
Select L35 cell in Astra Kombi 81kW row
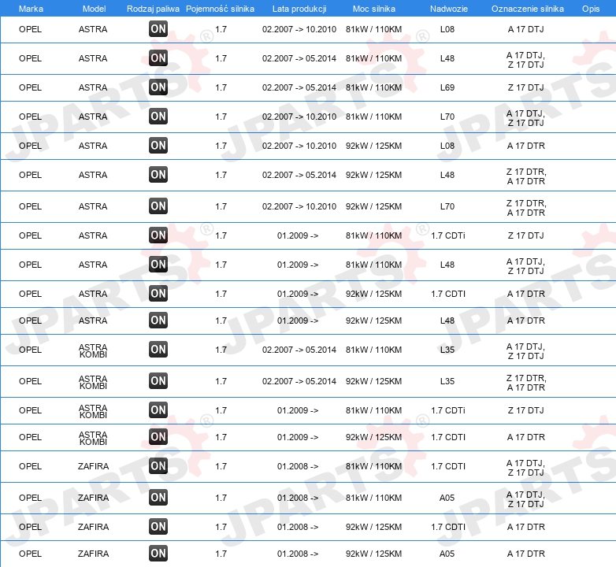[x=447, y=350]
